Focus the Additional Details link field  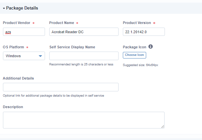tap(61, 87)
